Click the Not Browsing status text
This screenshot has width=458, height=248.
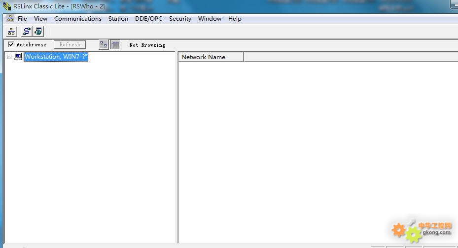[147, 45]
